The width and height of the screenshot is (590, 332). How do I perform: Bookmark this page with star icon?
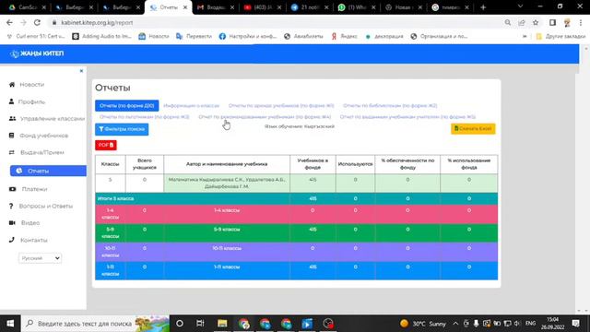coord(536,22)
